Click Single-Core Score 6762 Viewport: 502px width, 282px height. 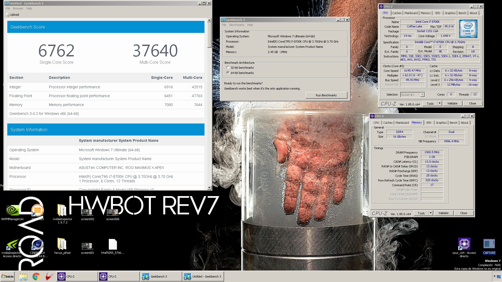tap(56, 51)
